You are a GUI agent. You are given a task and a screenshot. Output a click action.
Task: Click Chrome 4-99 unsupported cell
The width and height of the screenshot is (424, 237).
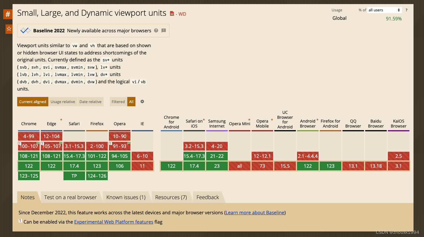(x=29, y=136)
